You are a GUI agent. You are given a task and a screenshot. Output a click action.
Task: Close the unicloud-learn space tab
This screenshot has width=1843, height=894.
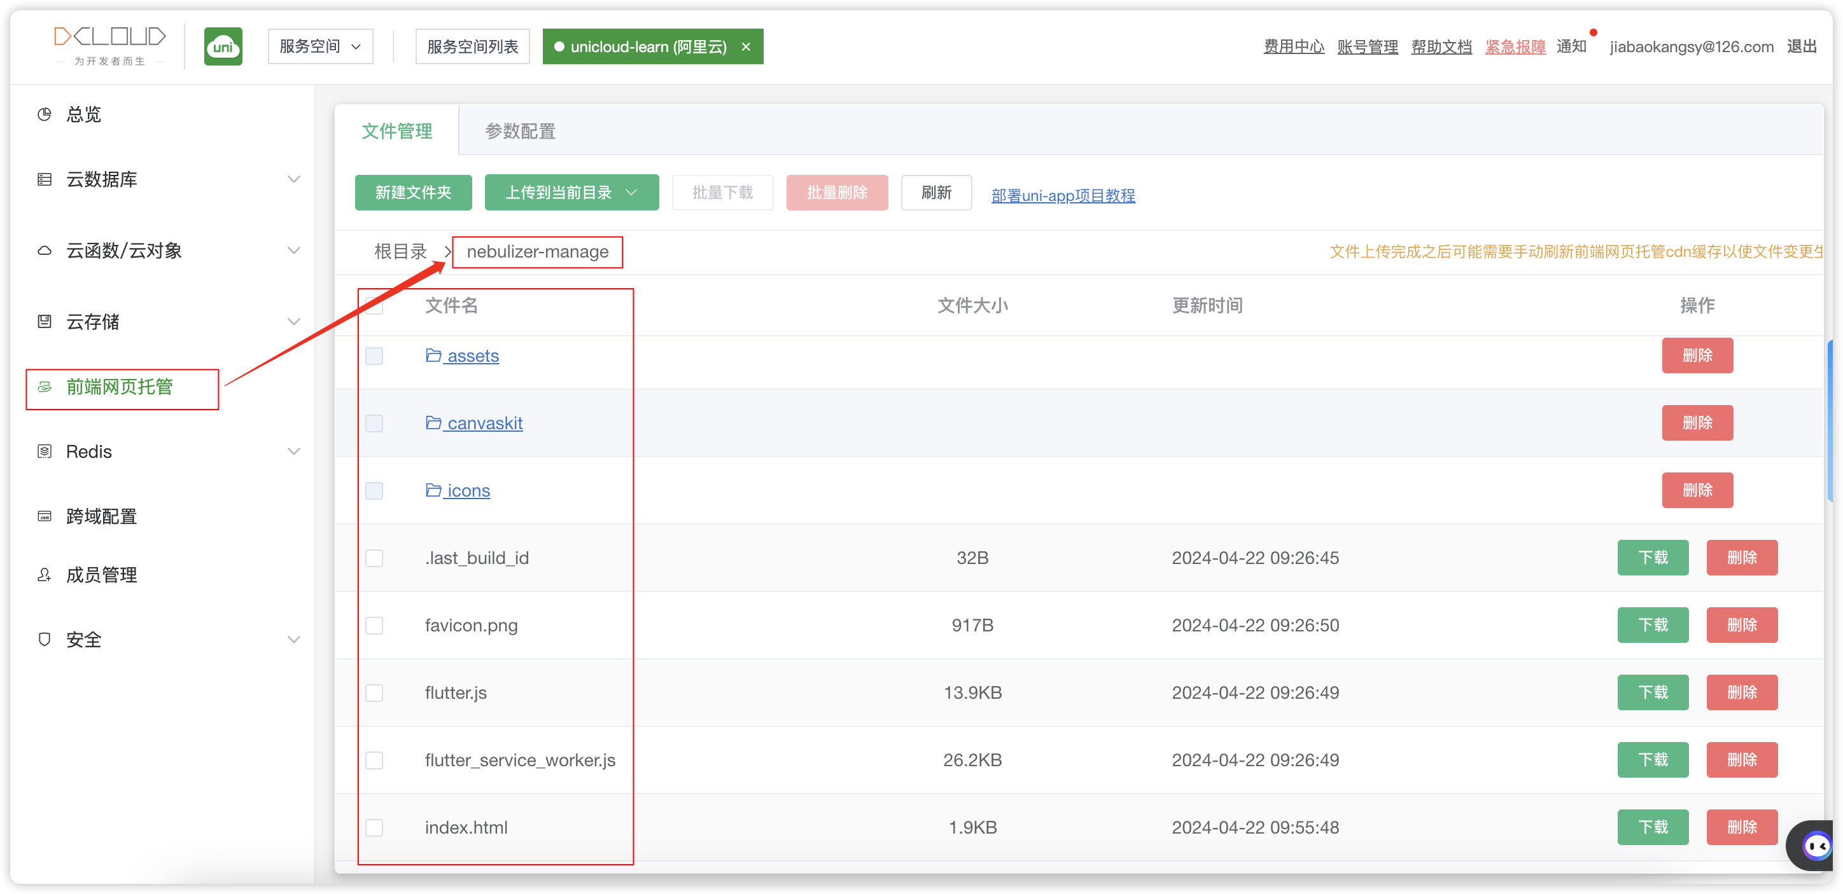click(745, 46)
